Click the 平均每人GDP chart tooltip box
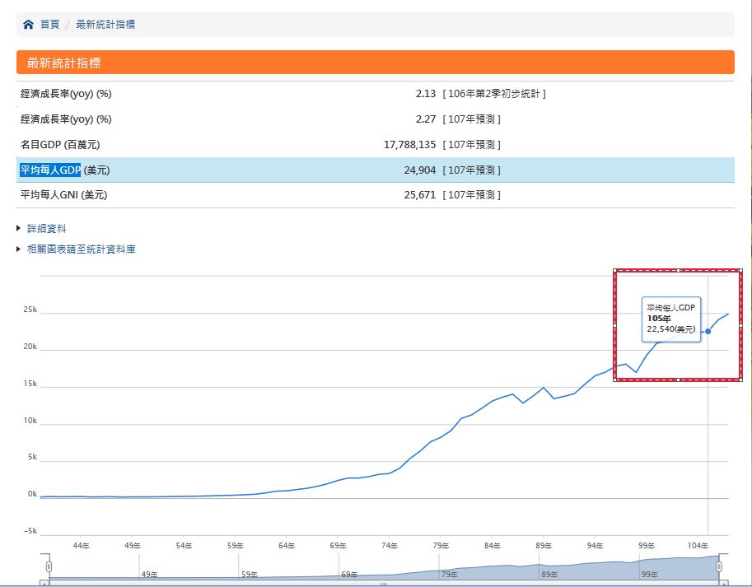Screen dimensions: 752x587 coord(670,318)
